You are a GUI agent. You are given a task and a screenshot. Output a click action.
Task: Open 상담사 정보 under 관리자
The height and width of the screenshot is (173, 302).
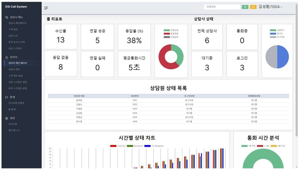point(14,69)
